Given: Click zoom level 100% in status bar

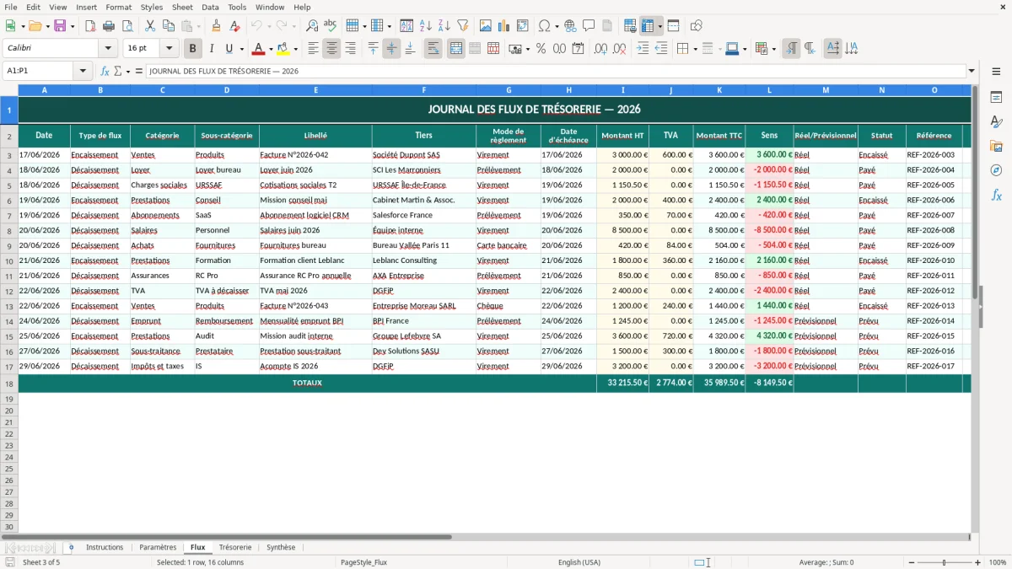Looking at the screenshot, I should 998,562.
